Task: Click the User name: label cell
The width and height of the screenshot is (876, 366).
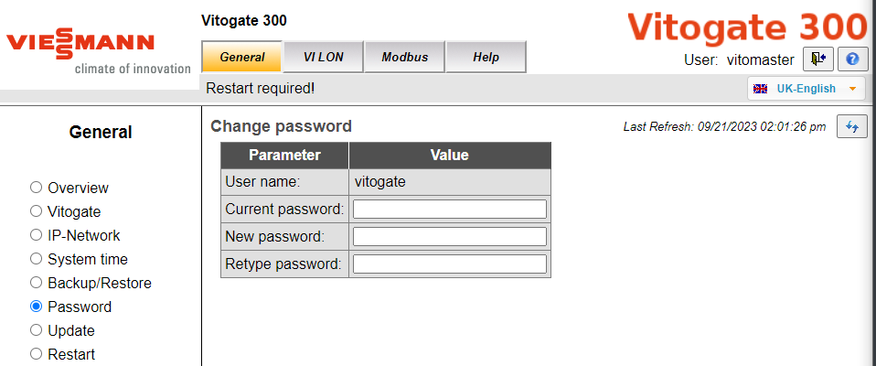Action: pos(284,181)
